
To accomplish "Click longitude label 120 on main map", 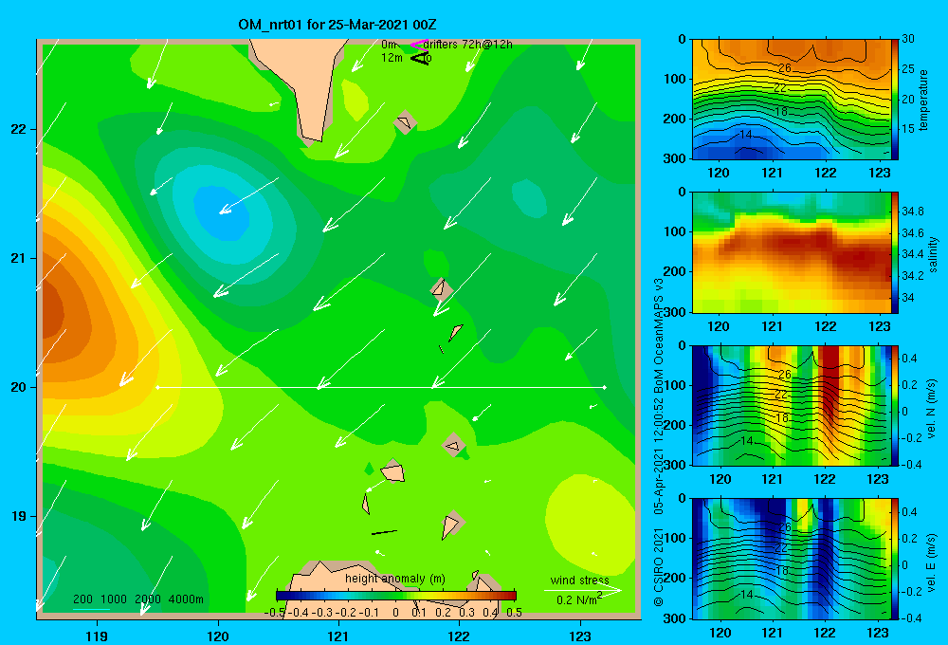I will [x=218, y=636].
